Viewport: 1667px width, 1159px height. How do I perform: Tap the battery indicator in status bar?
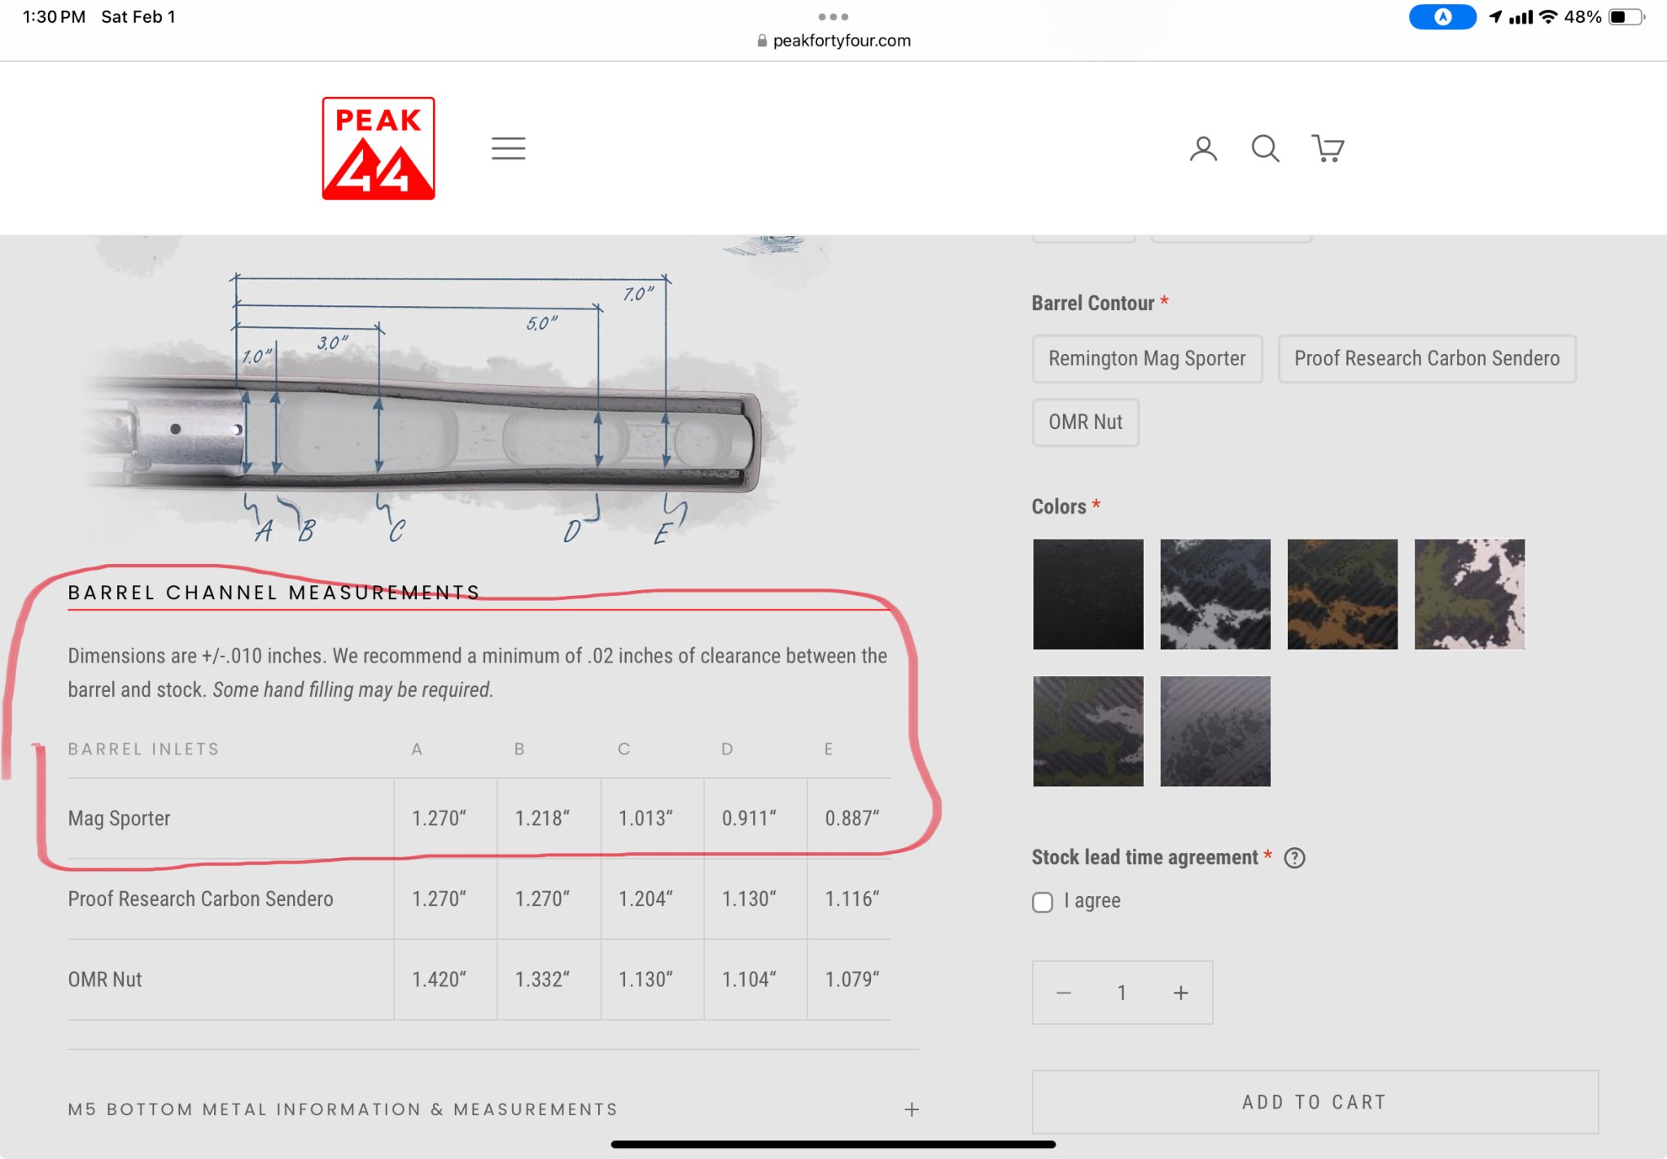[x=1626, y=17]
